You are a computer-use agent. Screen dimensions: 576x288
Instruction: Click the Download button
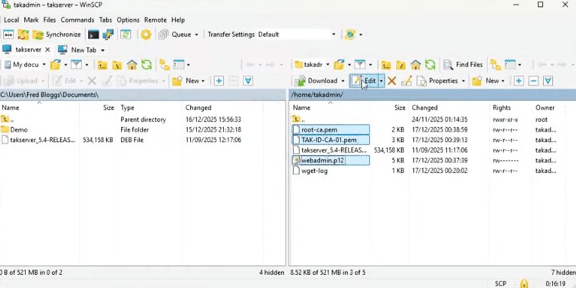point(317,81)
